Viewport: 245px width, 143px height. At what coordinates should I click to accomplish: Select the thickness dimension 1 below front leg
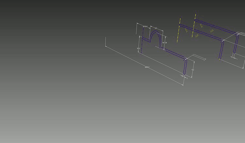click(187, 78)
